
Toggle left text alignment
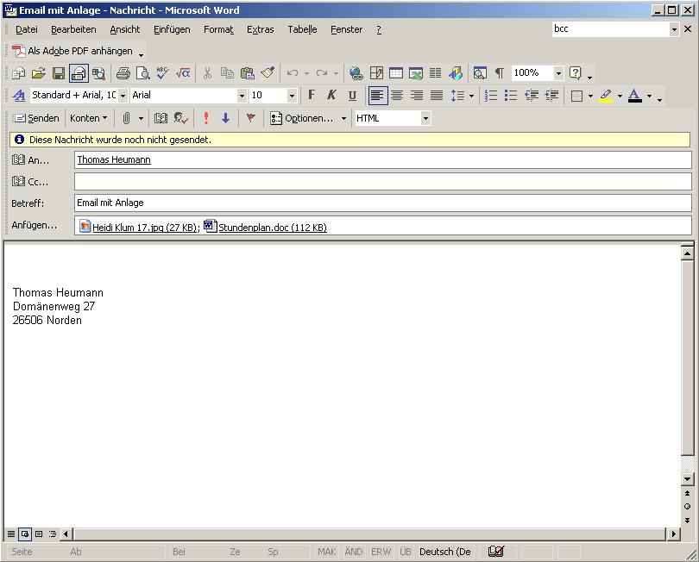(377, 96)
